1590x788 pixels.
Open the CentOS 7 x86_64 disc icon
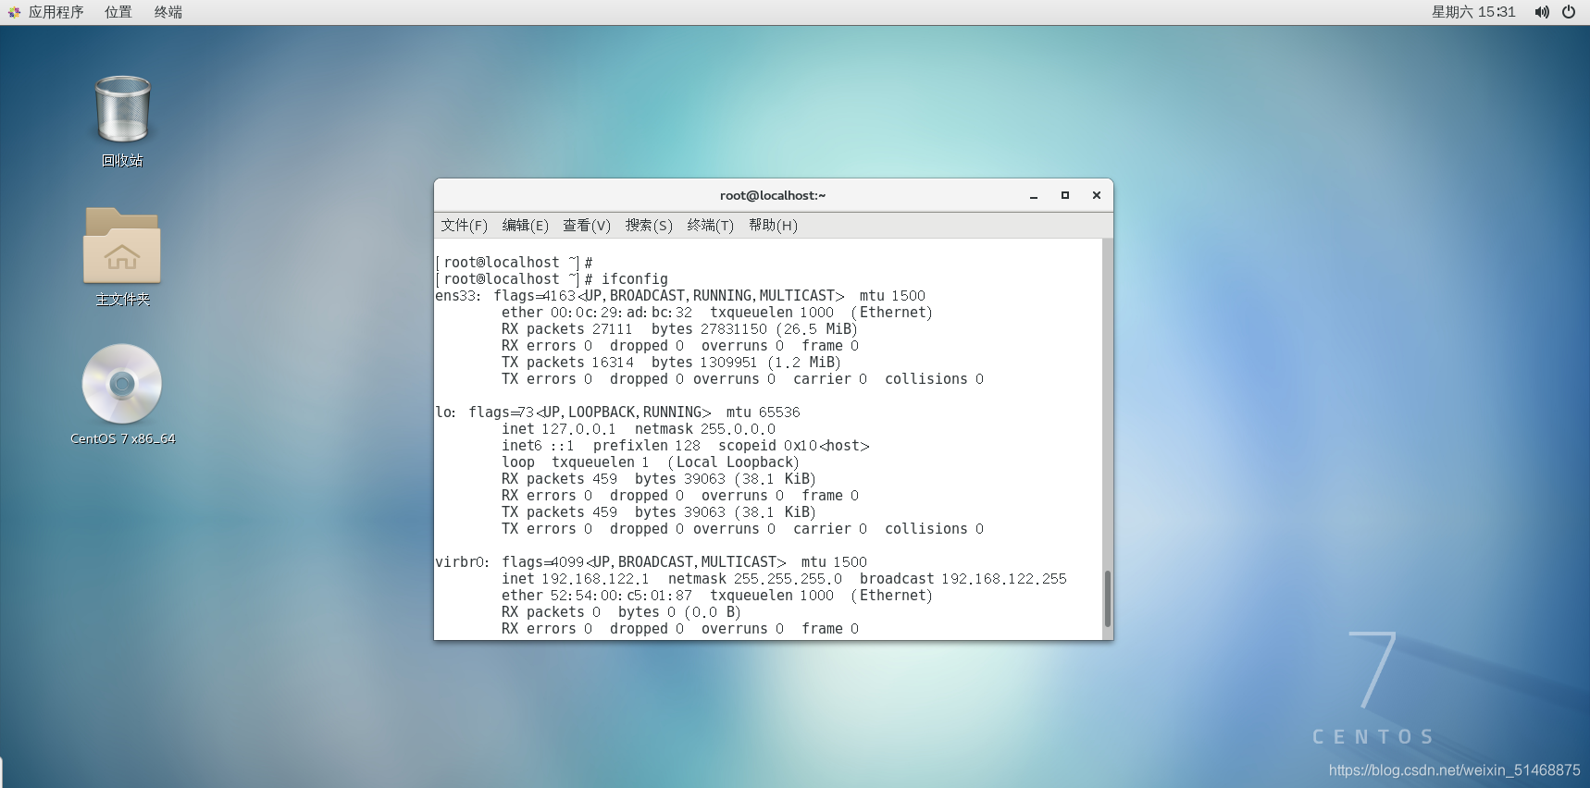point(122,384)
